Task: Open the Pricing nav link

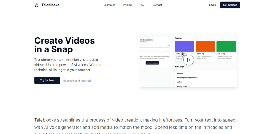Action: point(127,5)
